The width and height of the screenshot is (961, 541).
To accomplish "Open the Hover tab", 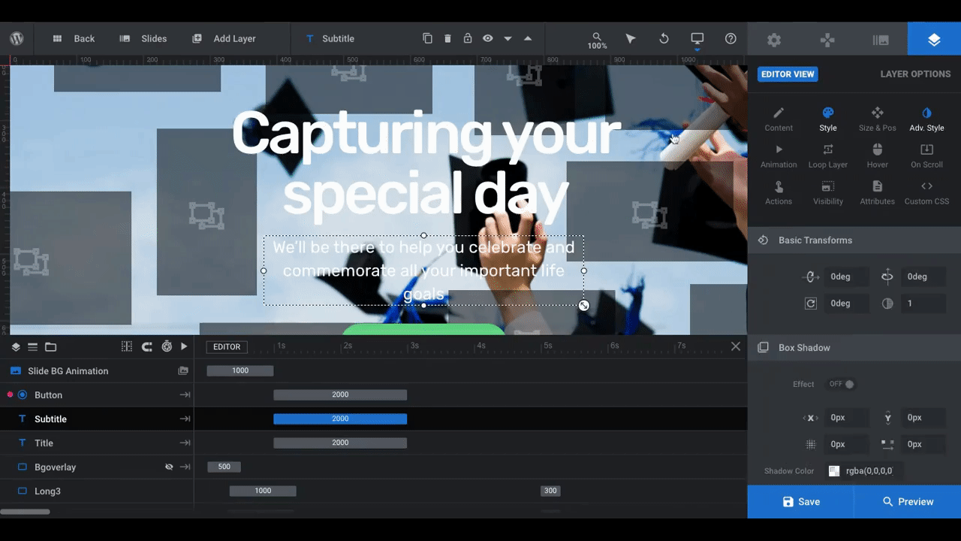I will pos(878,156).
